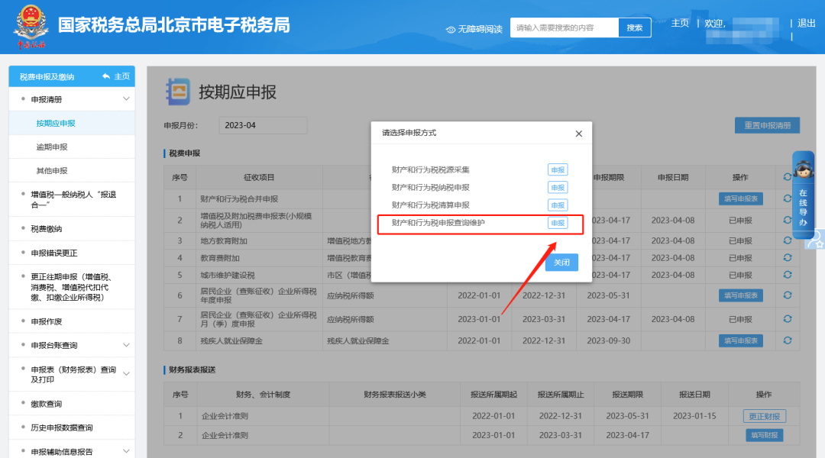The height and width of the screenshot is (458, 825).
Task: Close the 请选择申报方式 dialog with X
Action: (x=578, y=134)
